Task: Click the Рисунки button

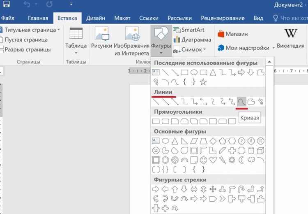Action: click(101, 38)
